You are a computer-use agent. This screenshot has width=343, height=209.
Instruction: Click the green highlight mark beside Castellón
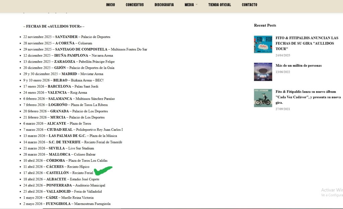click(x=103, y=170)
